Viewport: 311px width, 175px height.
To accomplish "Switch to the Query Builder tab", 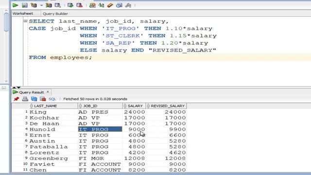I will tap(55, 14).
